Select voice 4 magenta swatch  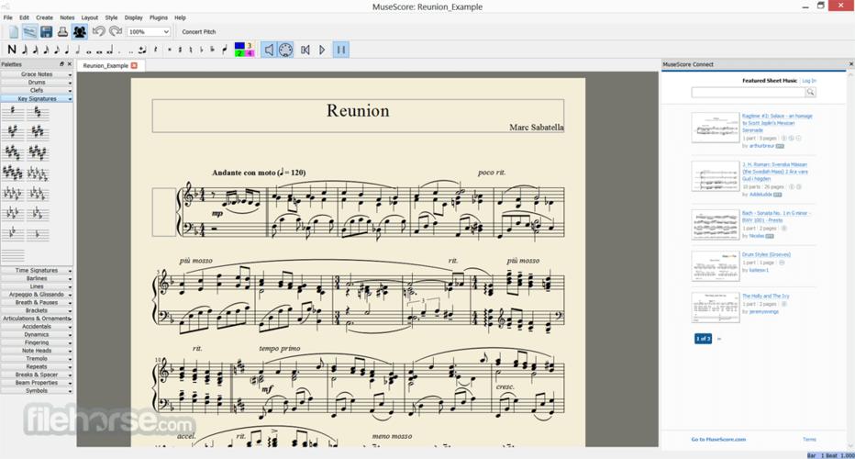(x=250, y=53)
